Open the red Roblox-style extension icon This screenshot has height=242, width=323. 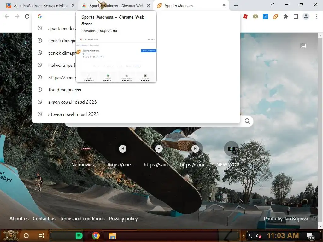click(245, 16)
